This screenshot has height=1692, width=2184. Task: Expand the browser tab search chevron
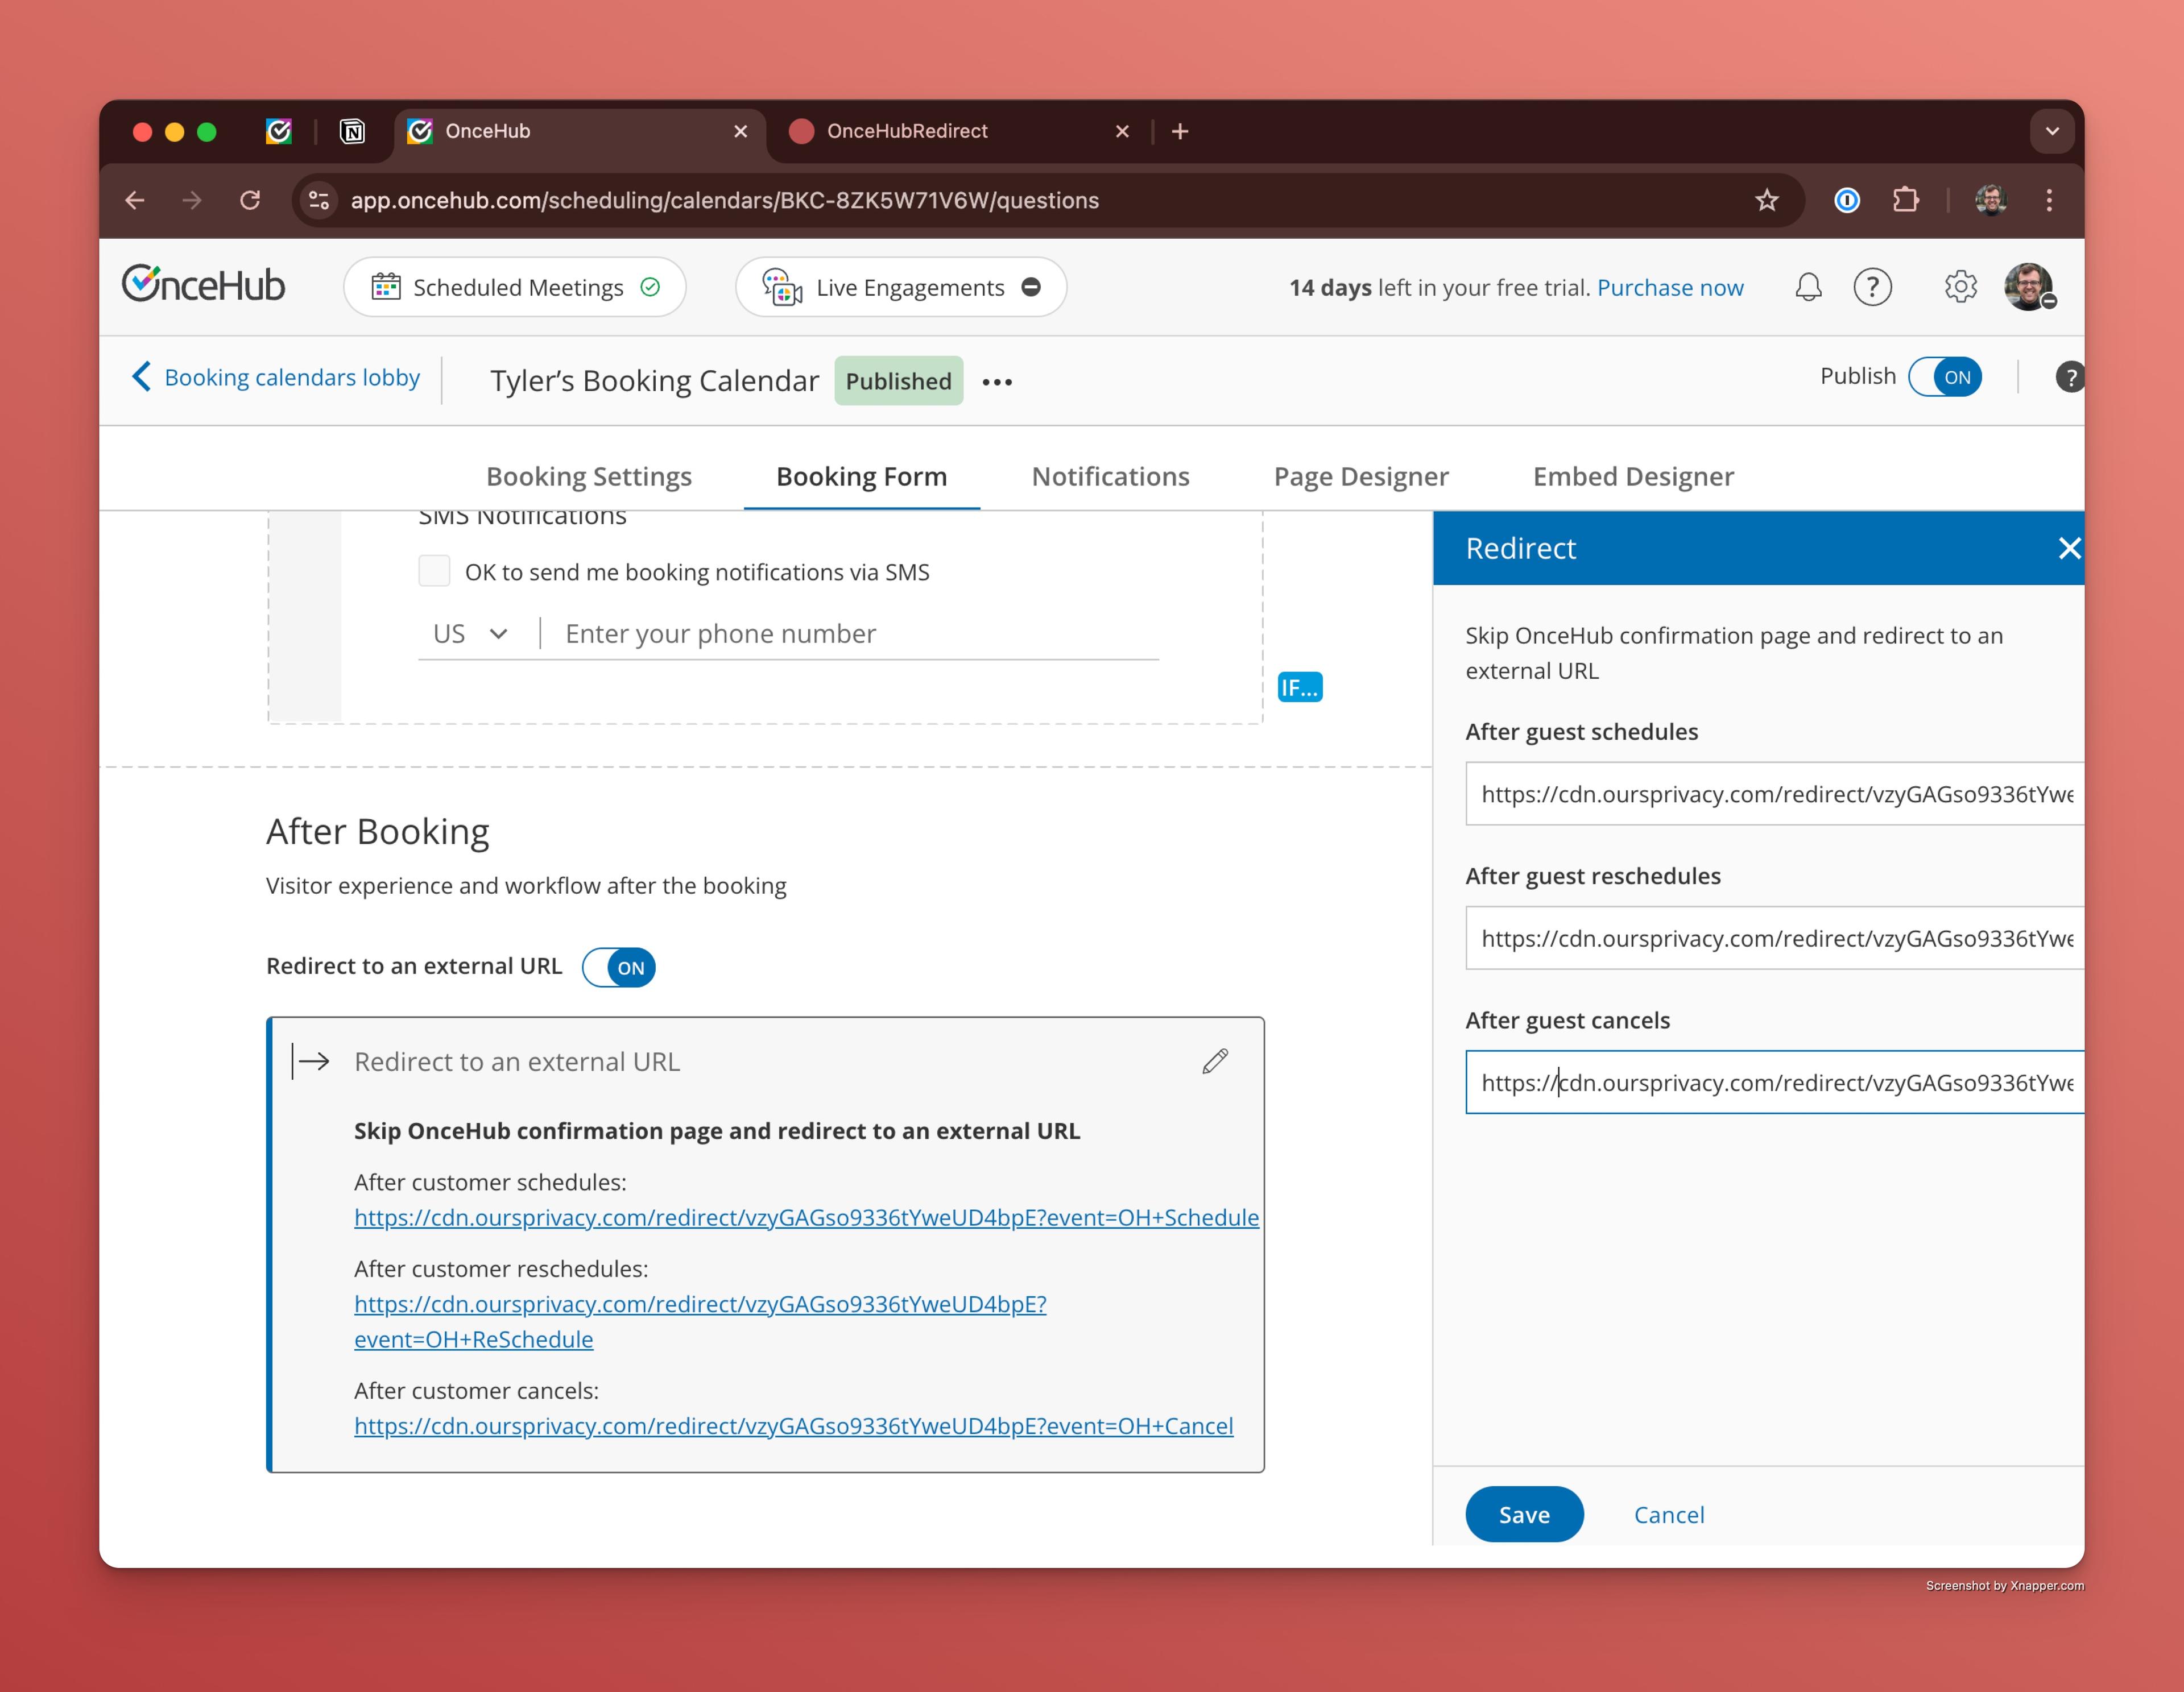[x=2052, y=131]
